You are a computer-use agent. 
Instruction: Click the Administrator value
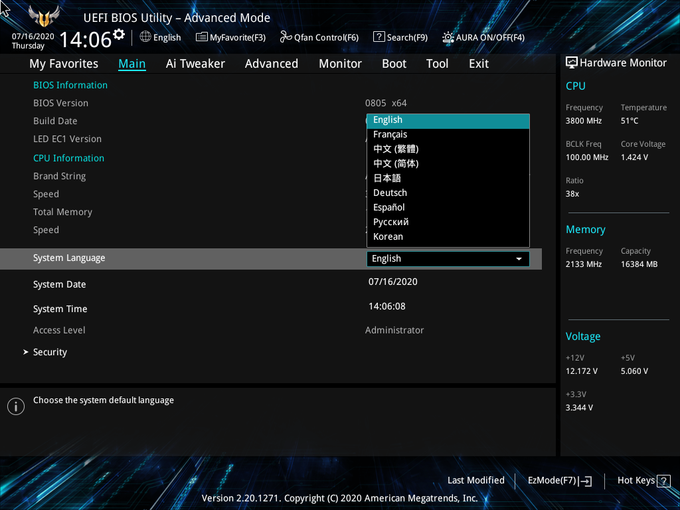pos(394,330)
